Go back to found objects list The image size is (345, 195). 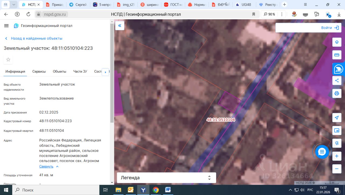pyautogui.click(x=33, y=38)
